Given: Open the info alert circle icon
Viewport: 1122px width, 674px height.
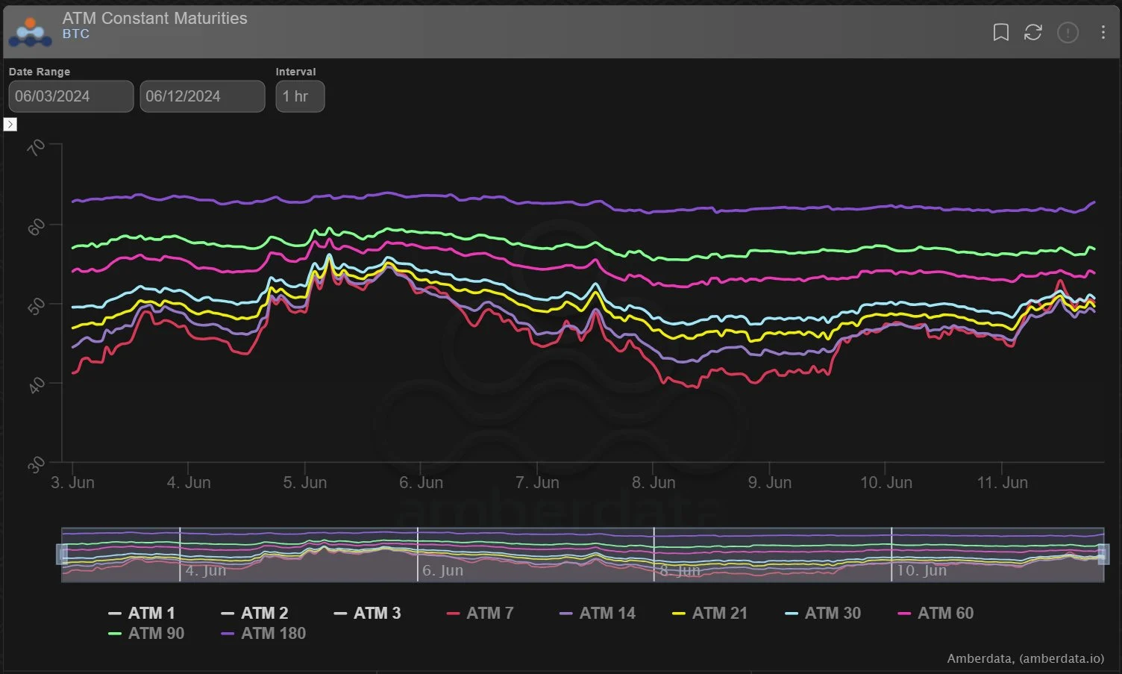Looking at the screenshot, I should coord(1068,32).
